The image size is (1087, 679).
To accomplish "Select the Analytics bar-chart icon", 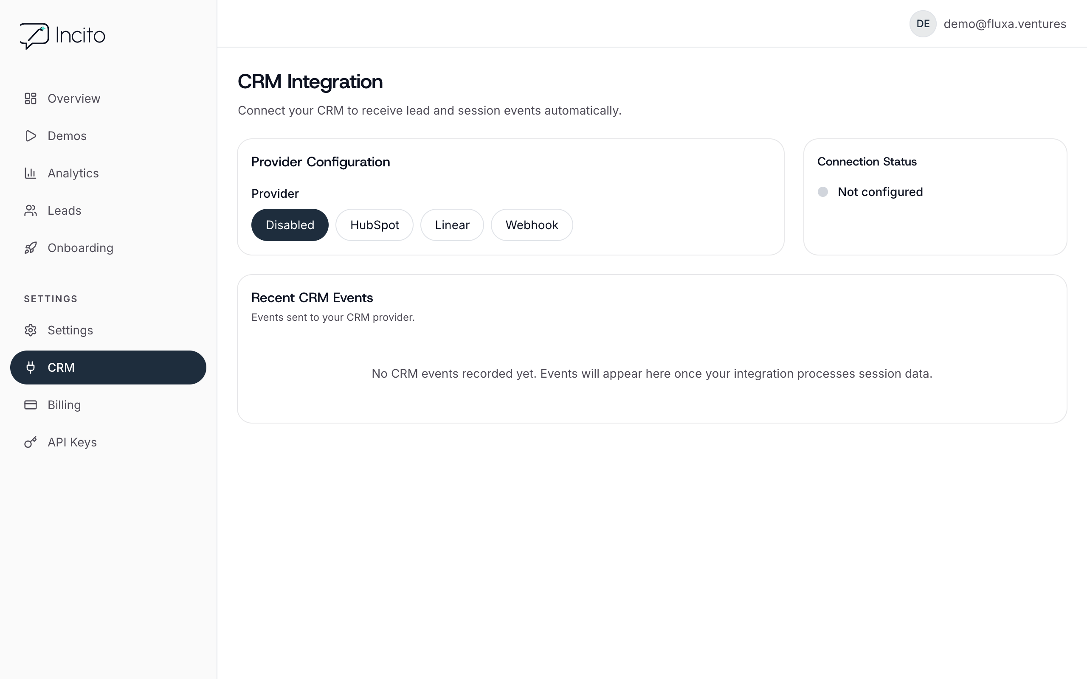I will [31, 173].
